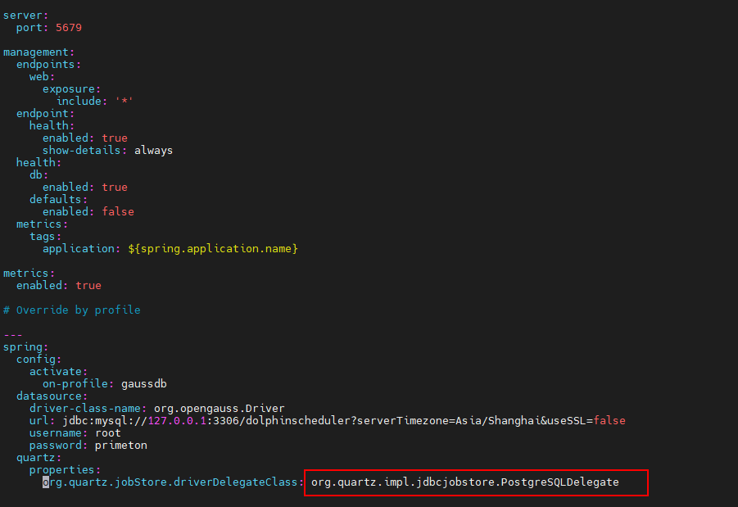Click the ${spring.application.name} placeholder
Screen dimensions: 738x507
213,249
